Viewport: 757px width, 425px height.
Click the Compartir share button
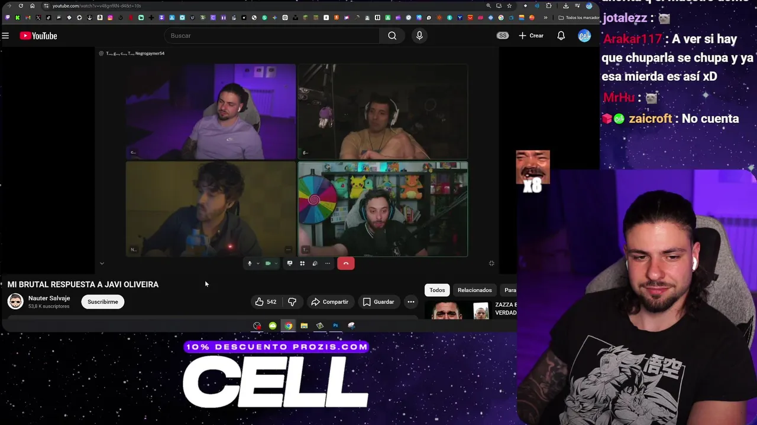(x=330, y=302)
